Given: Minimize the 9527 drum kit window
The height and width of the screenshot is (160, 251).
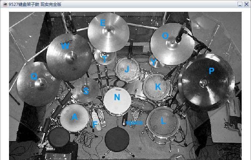Looking at the screenshot, I should click(240, 4).
